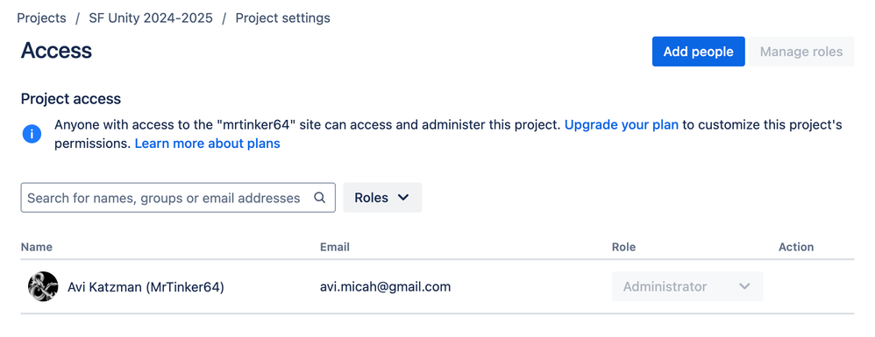Select the Role column header

(x=624, y=247)
